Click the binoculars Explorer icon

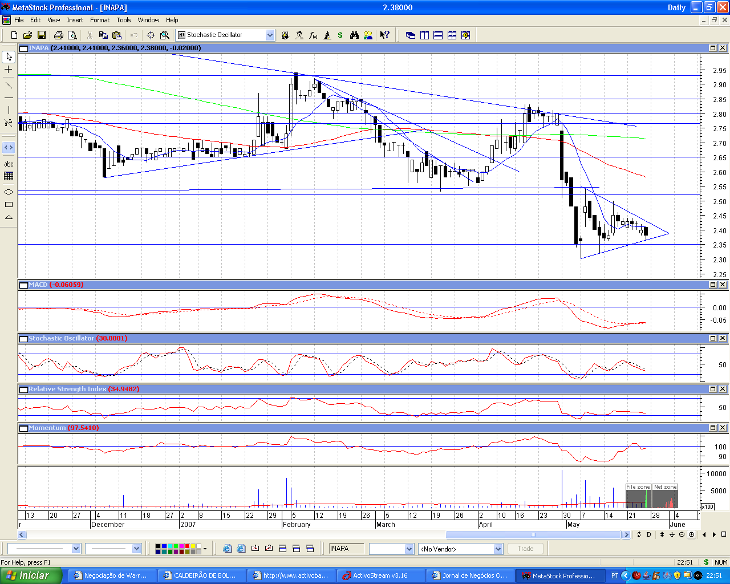coord(354,35)
